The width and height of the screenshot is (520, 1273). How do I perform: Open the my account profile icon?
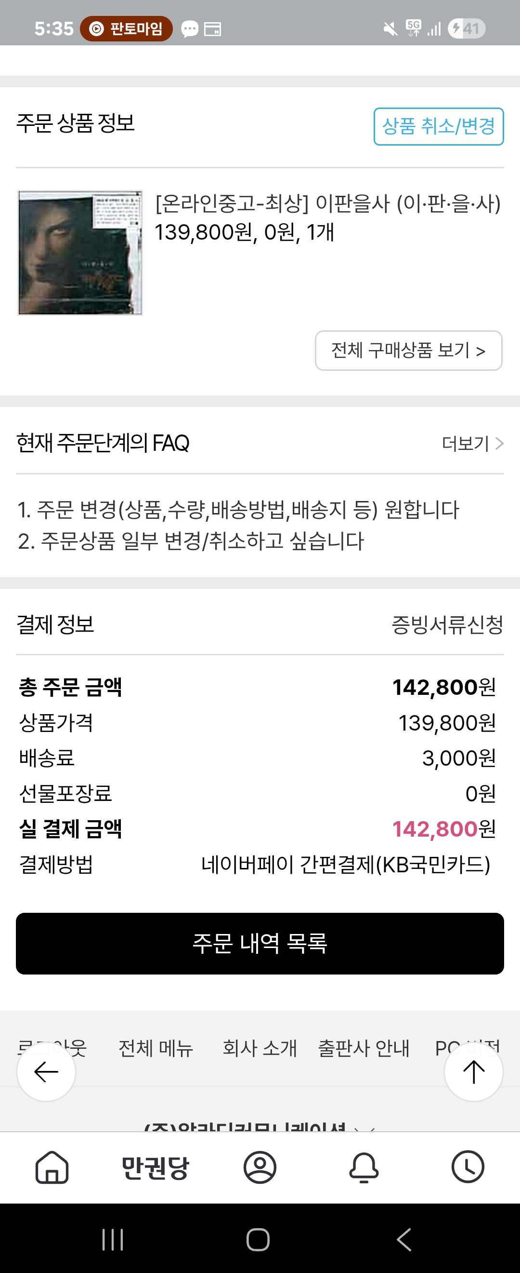(260, 1167)
